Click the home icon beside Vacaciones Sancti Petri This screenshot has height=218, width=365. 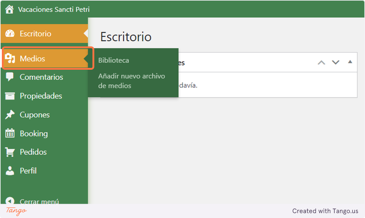(x=9, y=9)
